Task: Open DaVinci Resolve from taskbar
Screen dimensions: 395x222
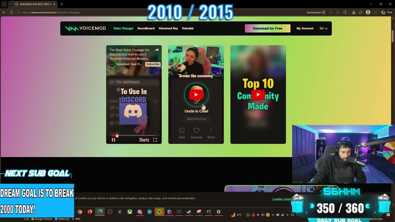Action: (x=120, y=212)
